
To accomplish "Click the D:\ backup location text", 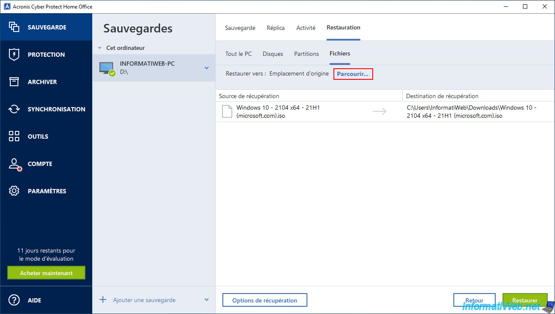I will [x=124, y=72].
